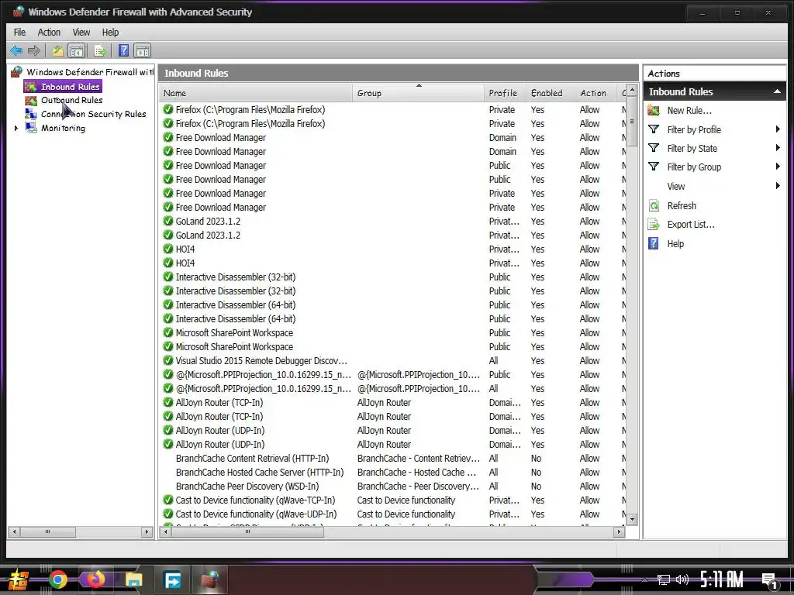Select BranchCache Peer Discovery (WSD-In) rule
This screenshot has width=794, height=595.
click(393, 487)
